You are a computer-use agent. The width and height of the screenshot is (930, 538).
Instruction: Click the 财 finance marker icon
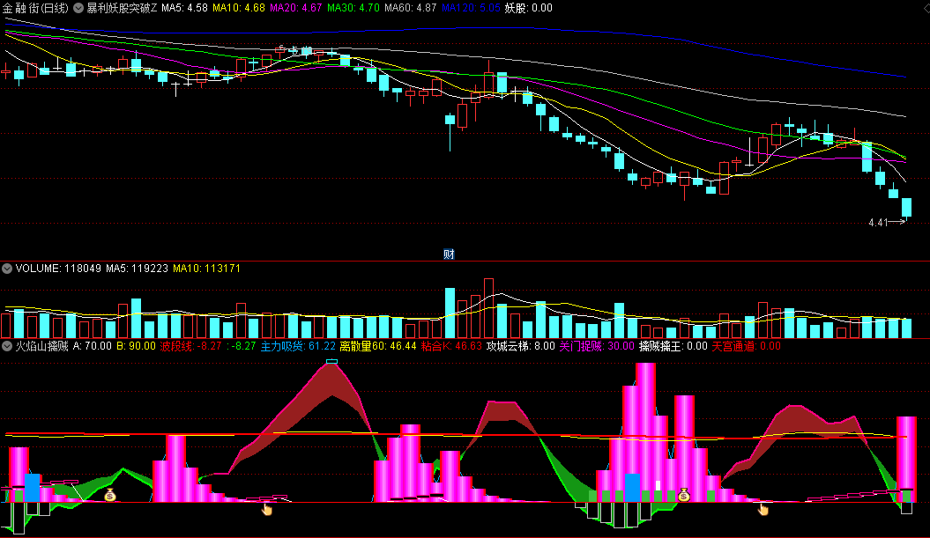point(449,254)
